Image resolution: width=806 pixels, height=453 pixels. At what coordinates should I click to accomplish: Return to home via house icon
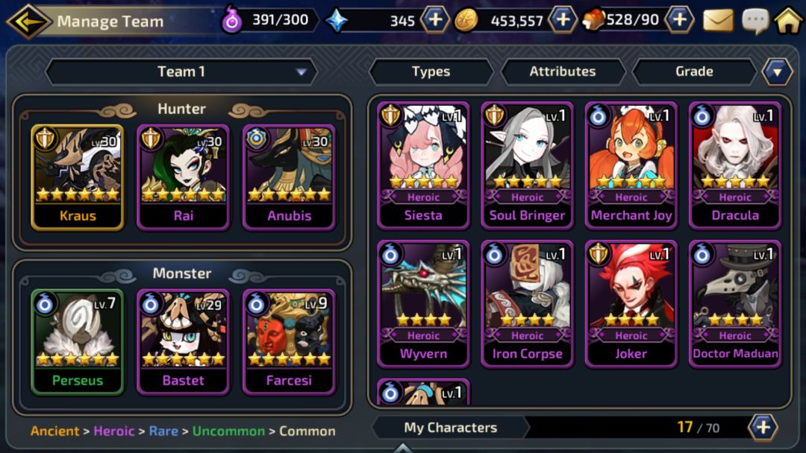[789, 21]
